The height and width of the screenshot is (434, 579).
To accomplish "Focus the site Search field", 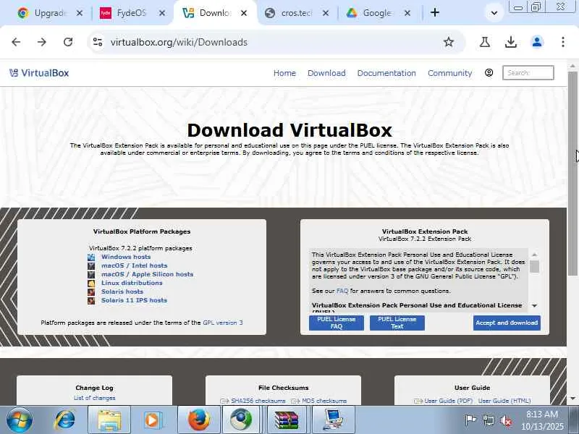I will 528,73.
